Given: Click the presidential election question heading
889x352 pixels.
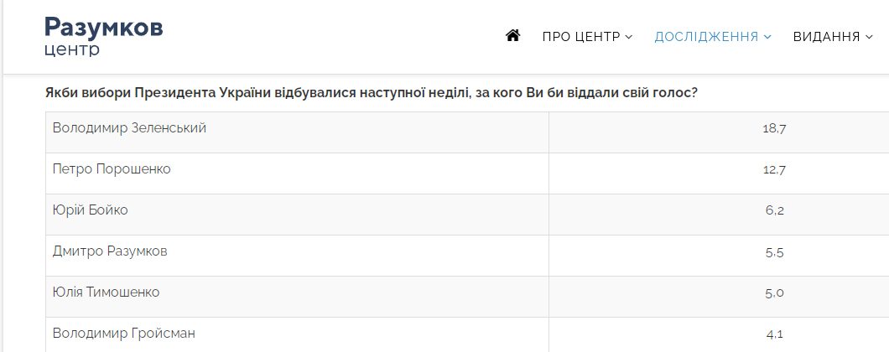Looking at the screenshot, I should pyautogui.click(x=372, y=92).
